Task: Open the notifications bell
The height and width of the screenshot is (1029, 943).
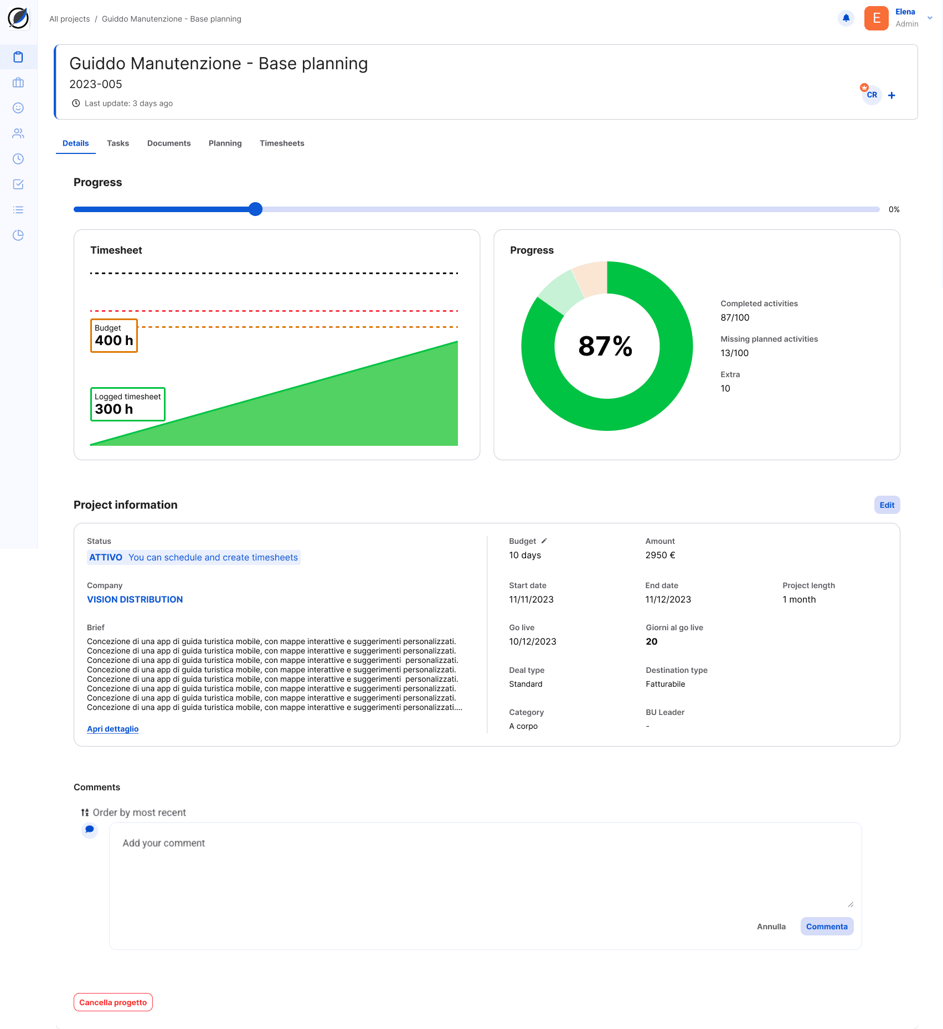Action: pyautogui.click(x=846, y=18)
